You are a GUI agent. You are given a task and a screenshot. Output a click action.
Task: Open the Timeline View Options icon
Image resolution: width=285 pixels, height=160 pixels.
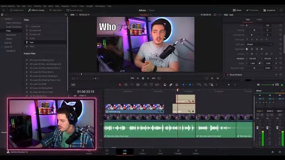coord(73,85)
